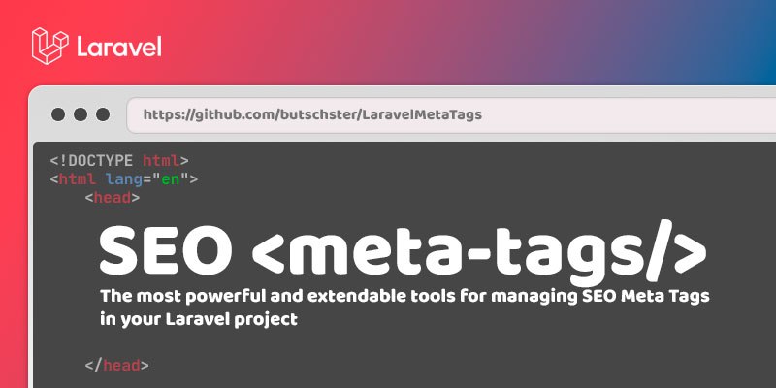The height and width of the screenshot is (388, 776).
Task: Click the green "en" attribute value
Action: click(171, 179)
